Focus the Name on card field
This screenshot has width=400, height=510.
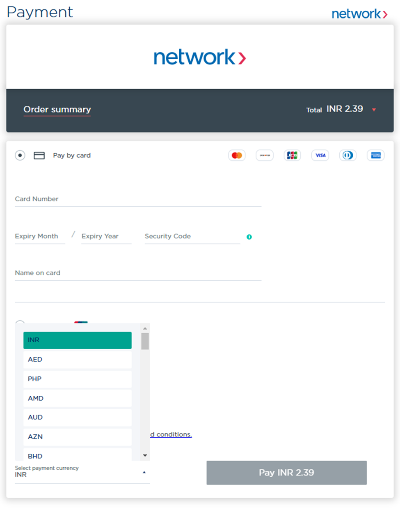click(x=138, y=273)
